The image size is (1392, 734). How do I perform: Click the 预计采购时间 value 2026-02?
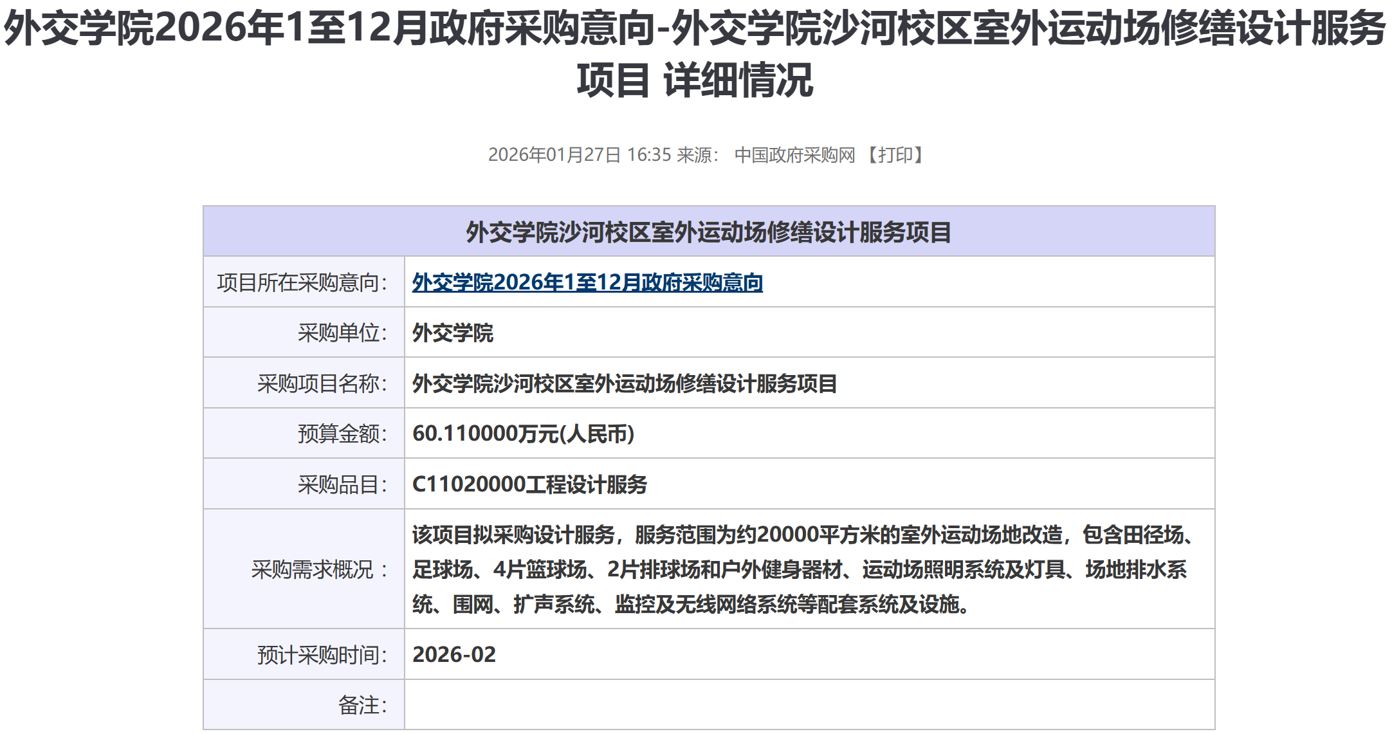pos(453,654)
